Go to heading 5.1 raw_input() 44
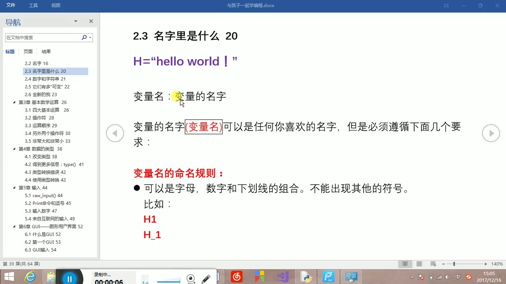Screen dimensions: 506x284 point(43,196)
